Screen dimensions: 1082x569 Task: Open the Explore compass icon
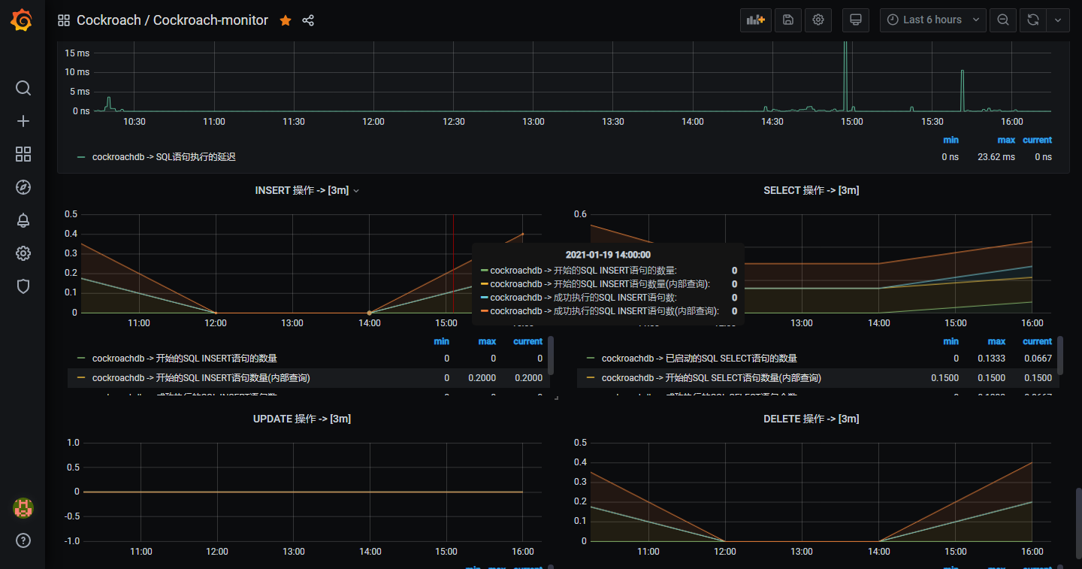click(23, 187)
